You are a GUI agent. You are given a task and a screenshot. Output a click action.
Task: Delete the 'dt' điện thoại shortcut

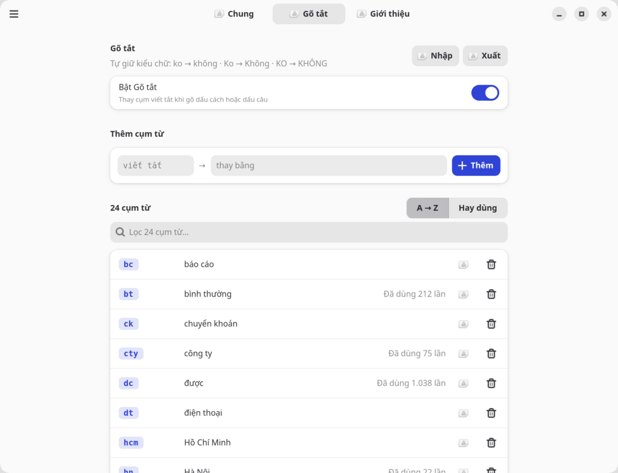pos(491,413)
